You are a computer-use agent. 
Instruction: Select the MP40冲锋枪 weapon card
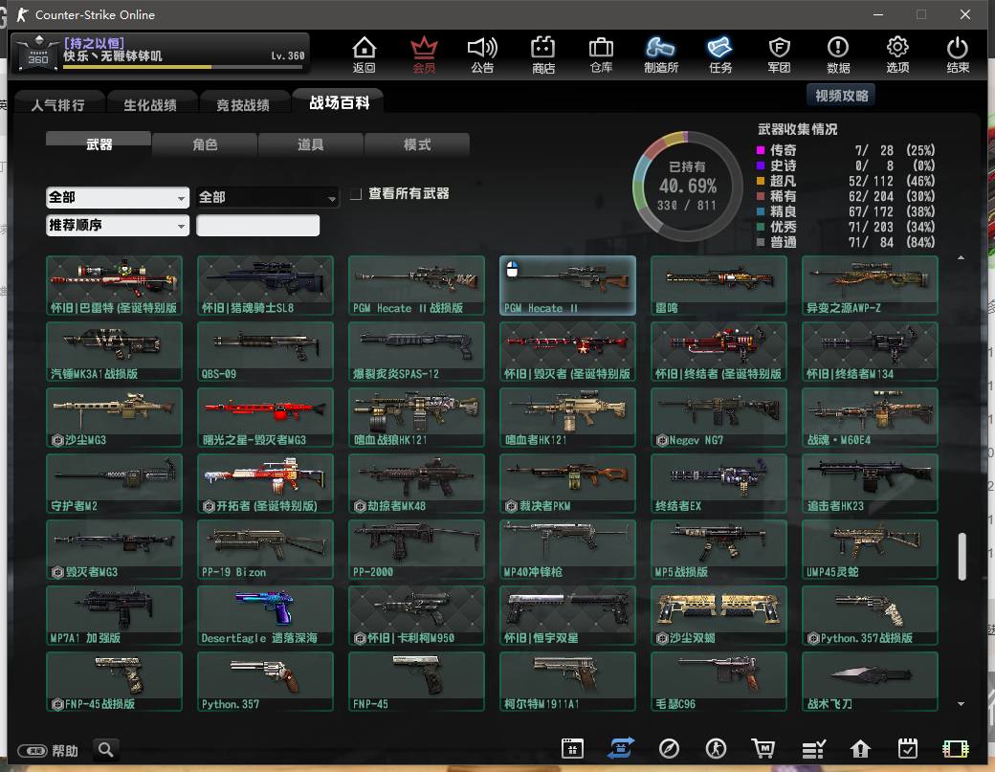point(567,549)
